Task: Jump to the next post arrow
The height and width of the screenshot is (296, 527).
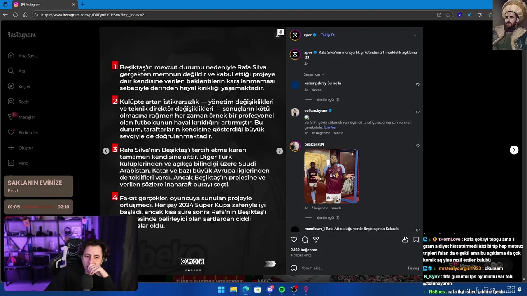Action: click(x=514, y=150)
